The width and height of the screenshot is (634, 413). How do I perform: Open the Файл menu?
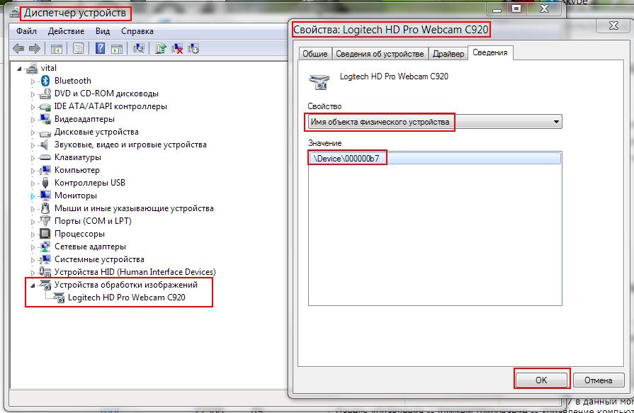26,31
